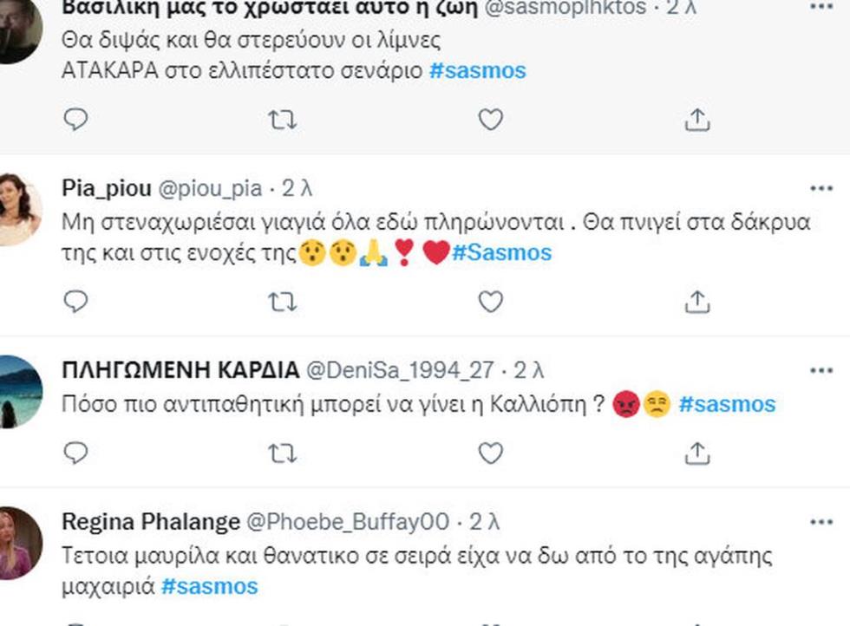Screen dimensions: 850x626
Task: Open the @DeniSa_1994_27 profile handle
Action: (x=401, y=370)
